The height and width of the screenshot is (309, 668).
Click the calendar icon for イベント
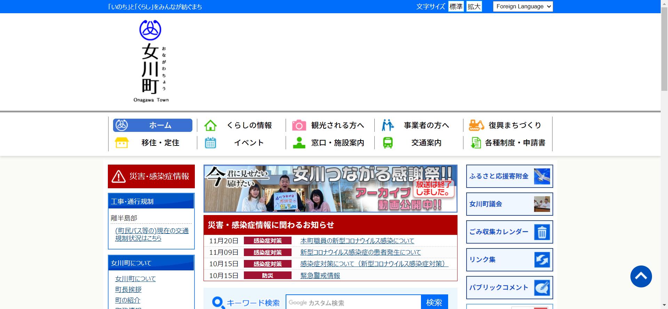coord(210,143)
